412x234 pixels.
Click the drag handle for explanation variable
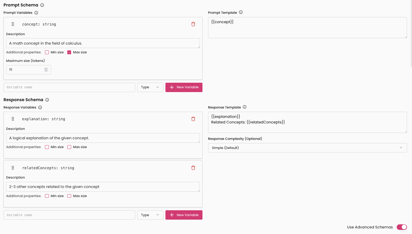pyautogui.click(x=13, y=119)
